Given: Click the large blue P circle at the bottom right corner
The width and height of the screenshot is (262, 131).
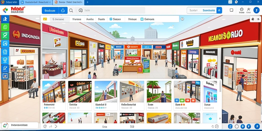Looking at the screenshot, I should pos(257,126).
